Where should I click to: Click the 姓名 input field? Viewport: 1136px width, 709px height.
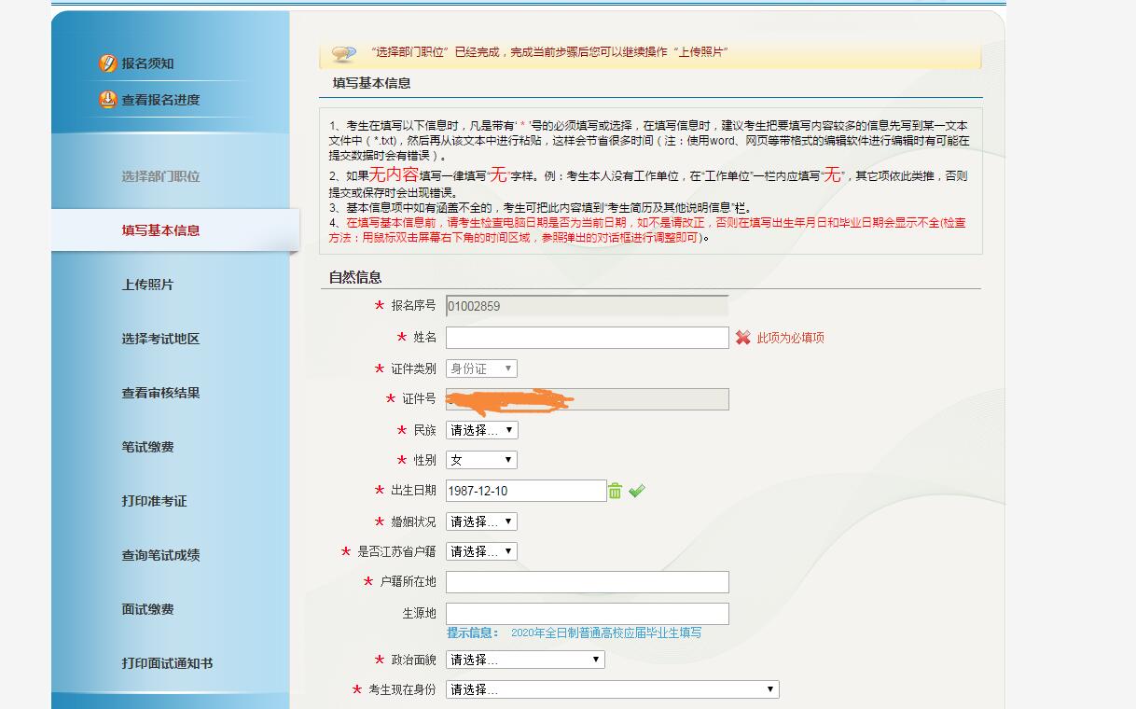click(x=588, y=338)
